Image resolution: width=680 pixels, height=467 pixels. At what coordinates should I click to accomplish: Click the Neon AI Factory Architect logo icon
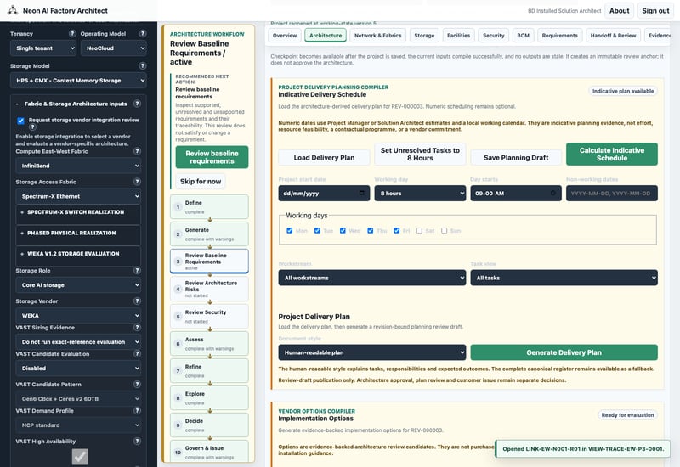click(13, 10)
